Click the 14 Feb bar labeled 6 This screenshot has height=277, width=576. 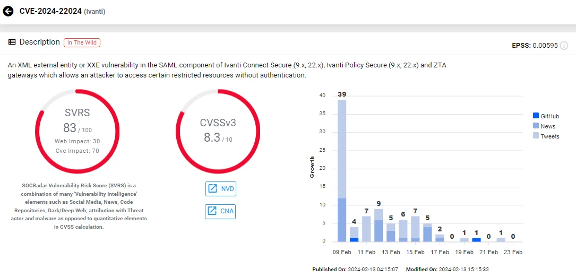(x=403, y=231)
